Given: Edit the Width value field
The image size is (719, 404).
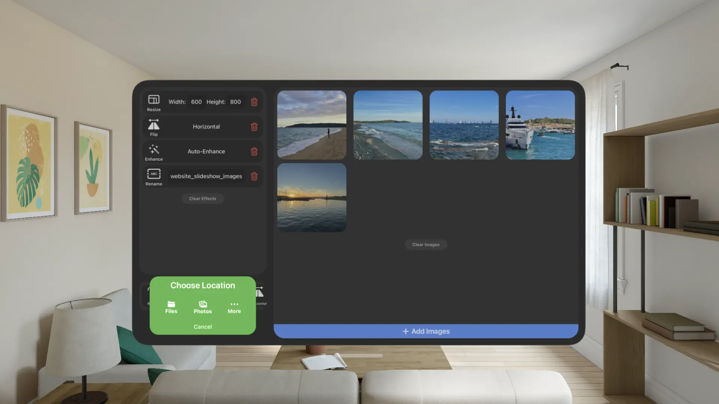Looking at the screenshot, I should point(195,101).
